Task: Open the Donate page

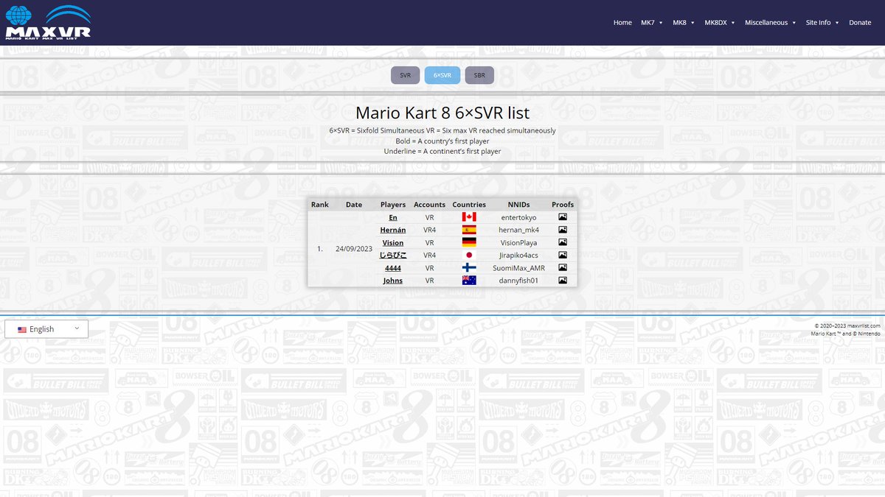Action: [860, 23]
